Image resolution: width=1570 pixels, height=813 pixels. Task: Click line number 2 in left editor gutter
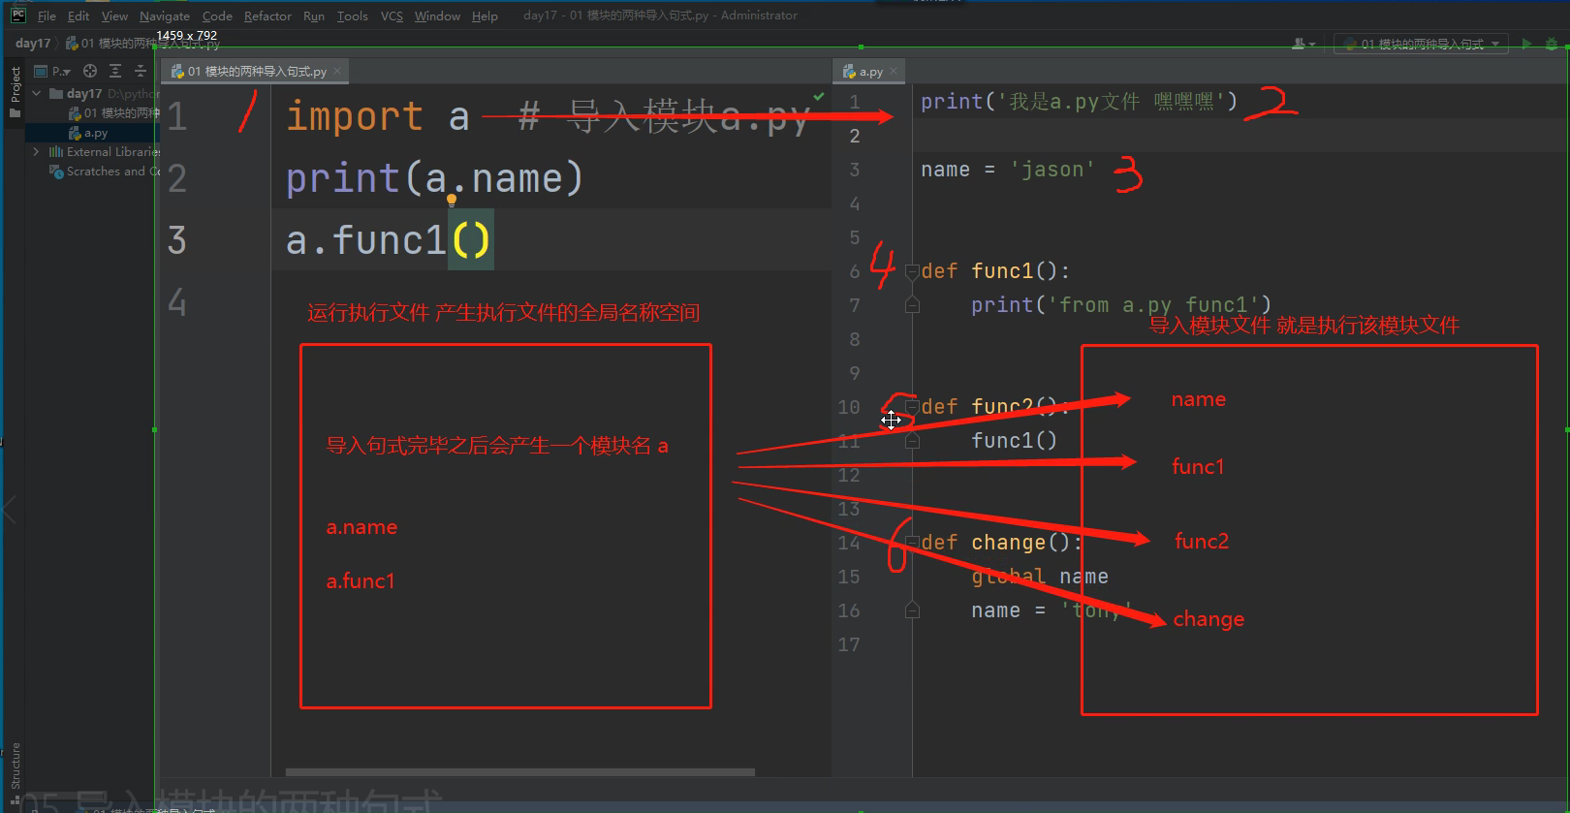pos(176,178)
